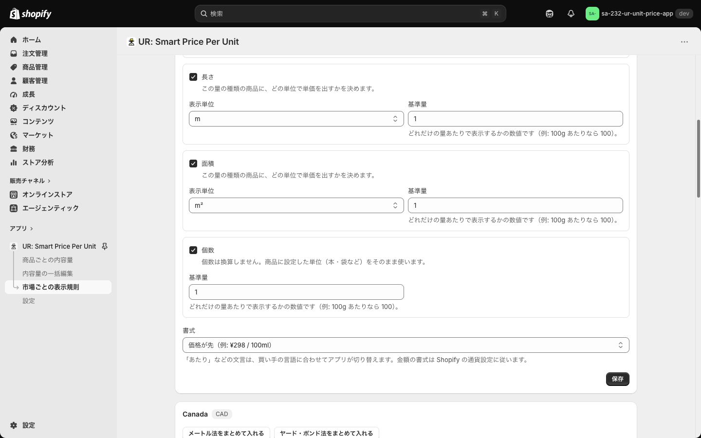The height and width of the screenshot is (438, 701).
Task: Click the マーケット globe icon
Action: coord(14,135)
